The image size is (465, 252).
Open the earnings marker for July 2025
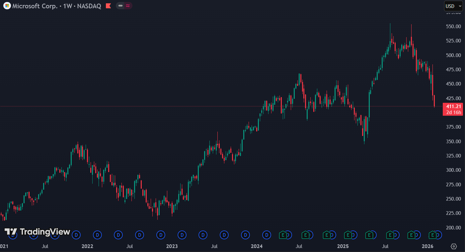click(390, 235)
